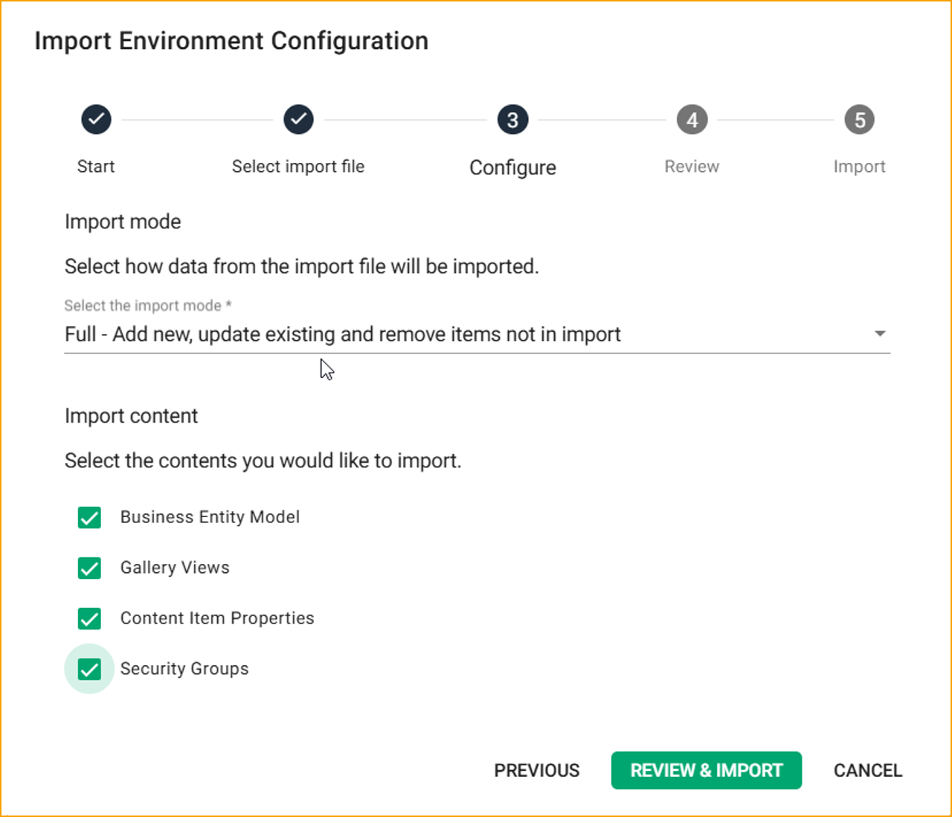
Task: Click the Import mode heading
Action: pyautogui.click(x=123, y=222)
